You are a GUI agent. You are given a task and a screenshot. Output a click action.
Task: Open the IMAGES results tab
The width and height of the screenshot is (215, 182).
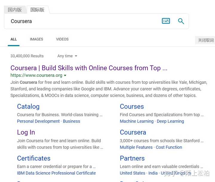coord(36,39)
